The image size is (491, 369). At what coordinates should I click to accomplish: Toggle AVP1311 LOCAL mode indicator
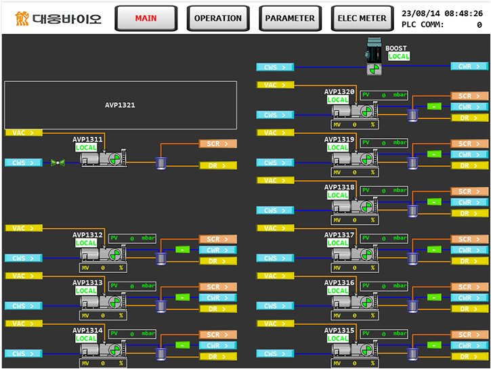pos(86,148)
